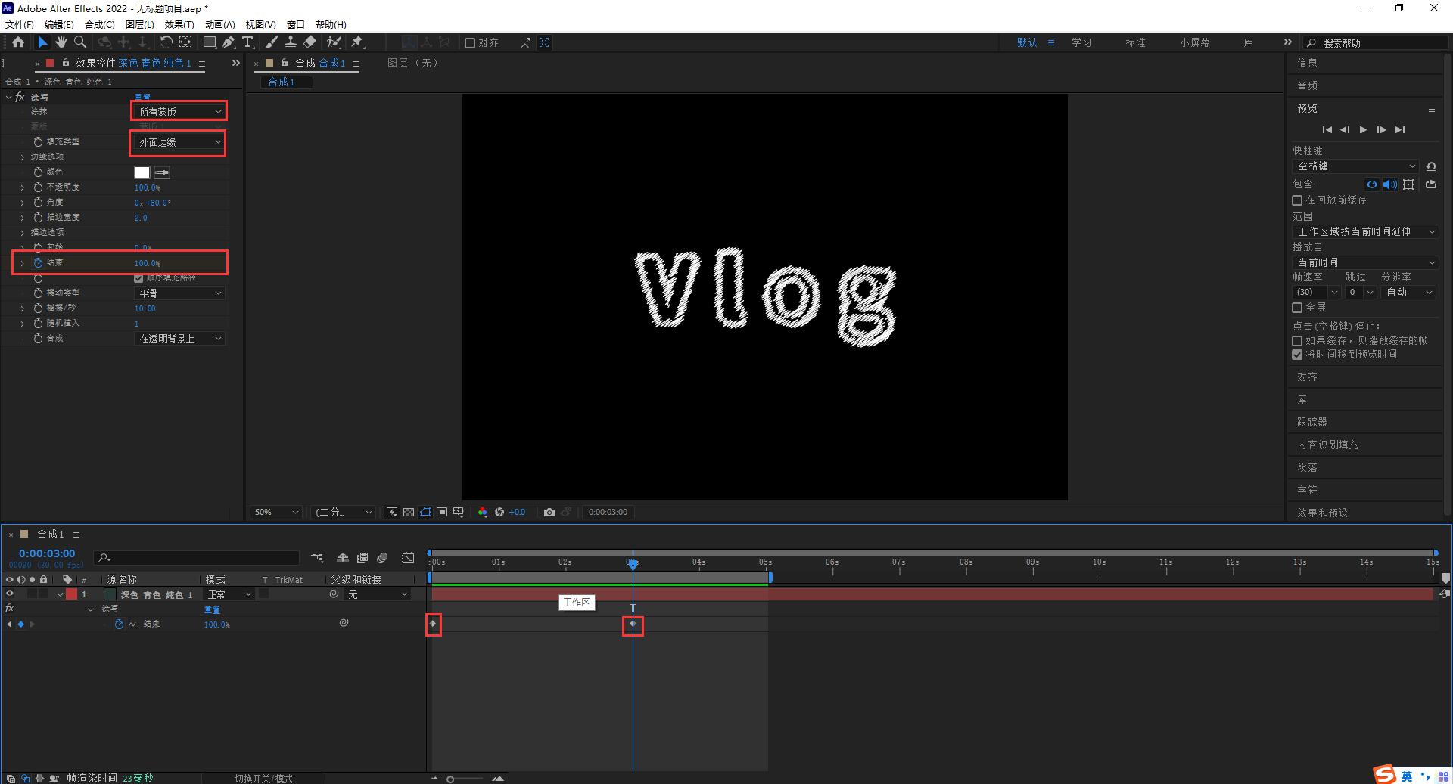Toggle video preview eye in 包含 row
Viewport: 1453px width, 784px height.
[1371, 184]
